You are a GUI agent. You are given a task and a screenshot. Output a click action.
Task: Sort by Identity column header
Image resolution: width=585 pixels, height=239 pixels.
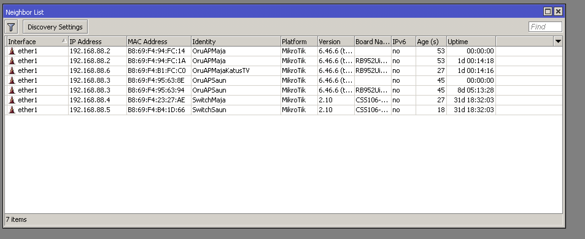pos(236,42)
